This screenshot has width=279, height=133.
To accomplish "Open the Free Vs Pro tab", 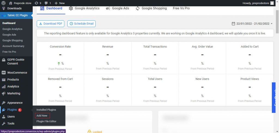I will 181,8.
